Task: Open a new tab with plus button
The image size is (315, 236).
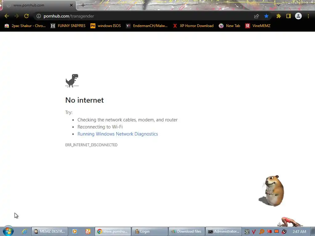Action: 83,5
